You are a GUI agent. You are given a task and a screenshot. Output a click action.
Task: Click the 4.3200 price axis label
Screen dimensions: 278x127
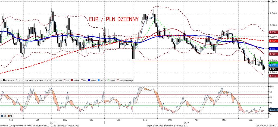point(273,25)
